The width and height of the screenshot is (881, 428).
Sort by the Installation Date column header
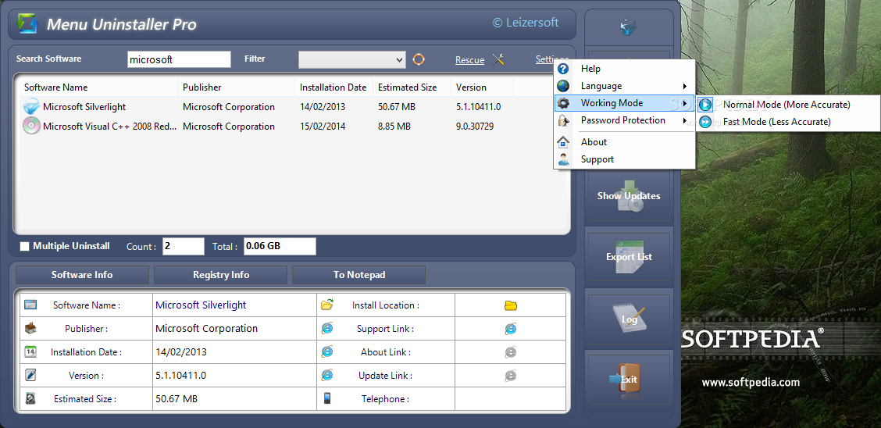(x=333, y=87)
